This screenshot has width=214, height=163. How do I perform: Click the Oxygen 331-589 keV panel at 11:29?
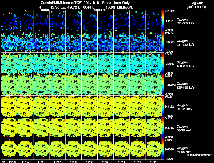[x=9, y=21]
